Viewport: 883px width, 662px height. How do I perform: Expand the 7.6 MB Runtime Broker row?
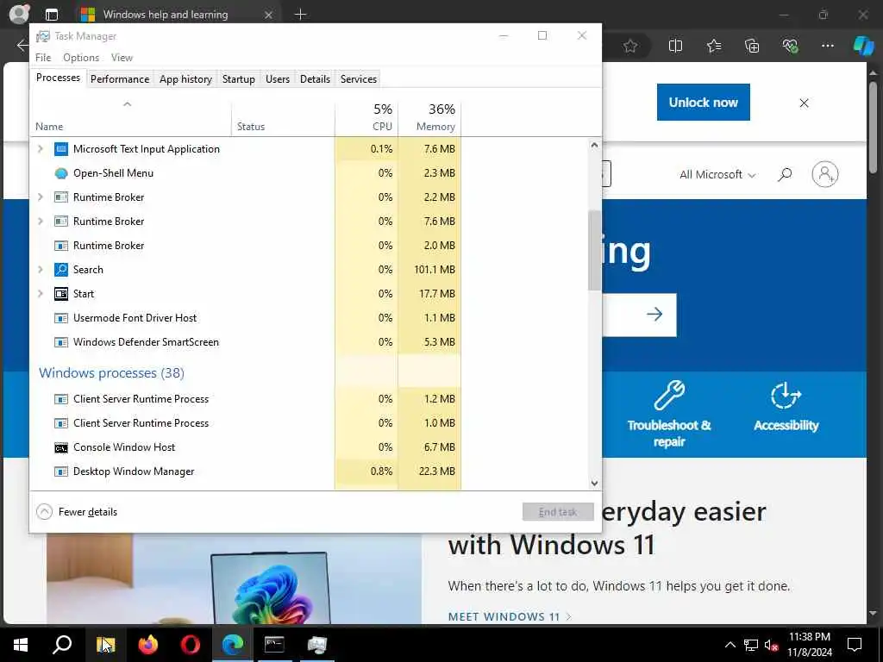40,222
